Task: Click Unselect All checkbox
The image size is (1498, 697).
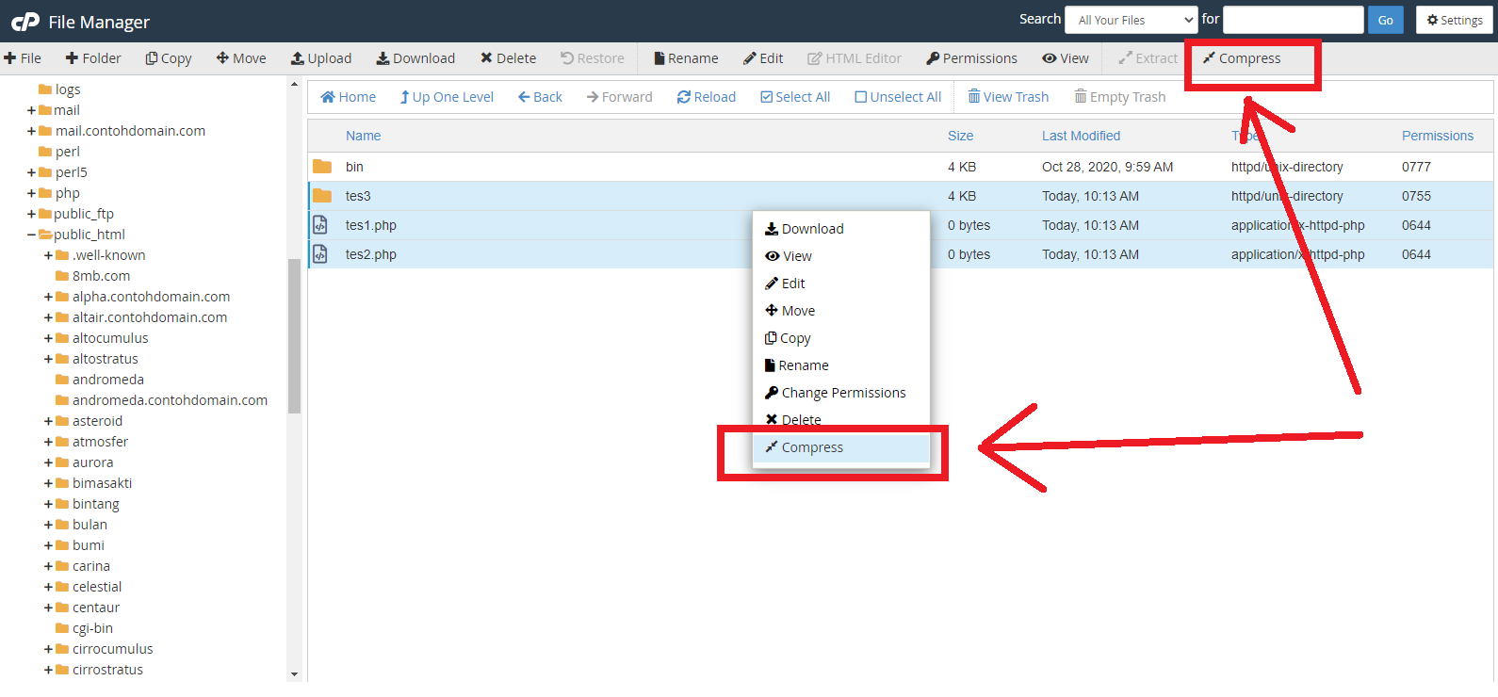Action: [x=861, y=97]
